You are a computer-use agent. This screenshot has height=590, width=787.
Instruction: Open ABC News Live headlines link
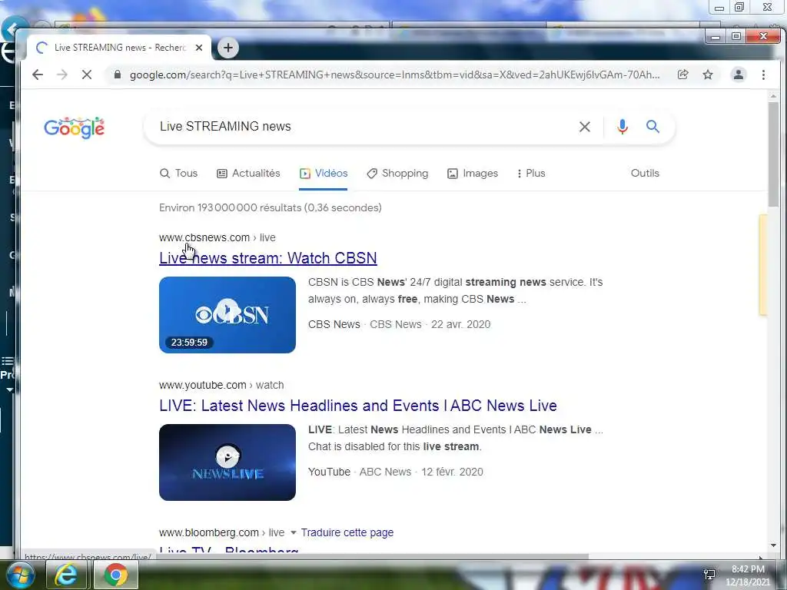click(x=358, y=406)
